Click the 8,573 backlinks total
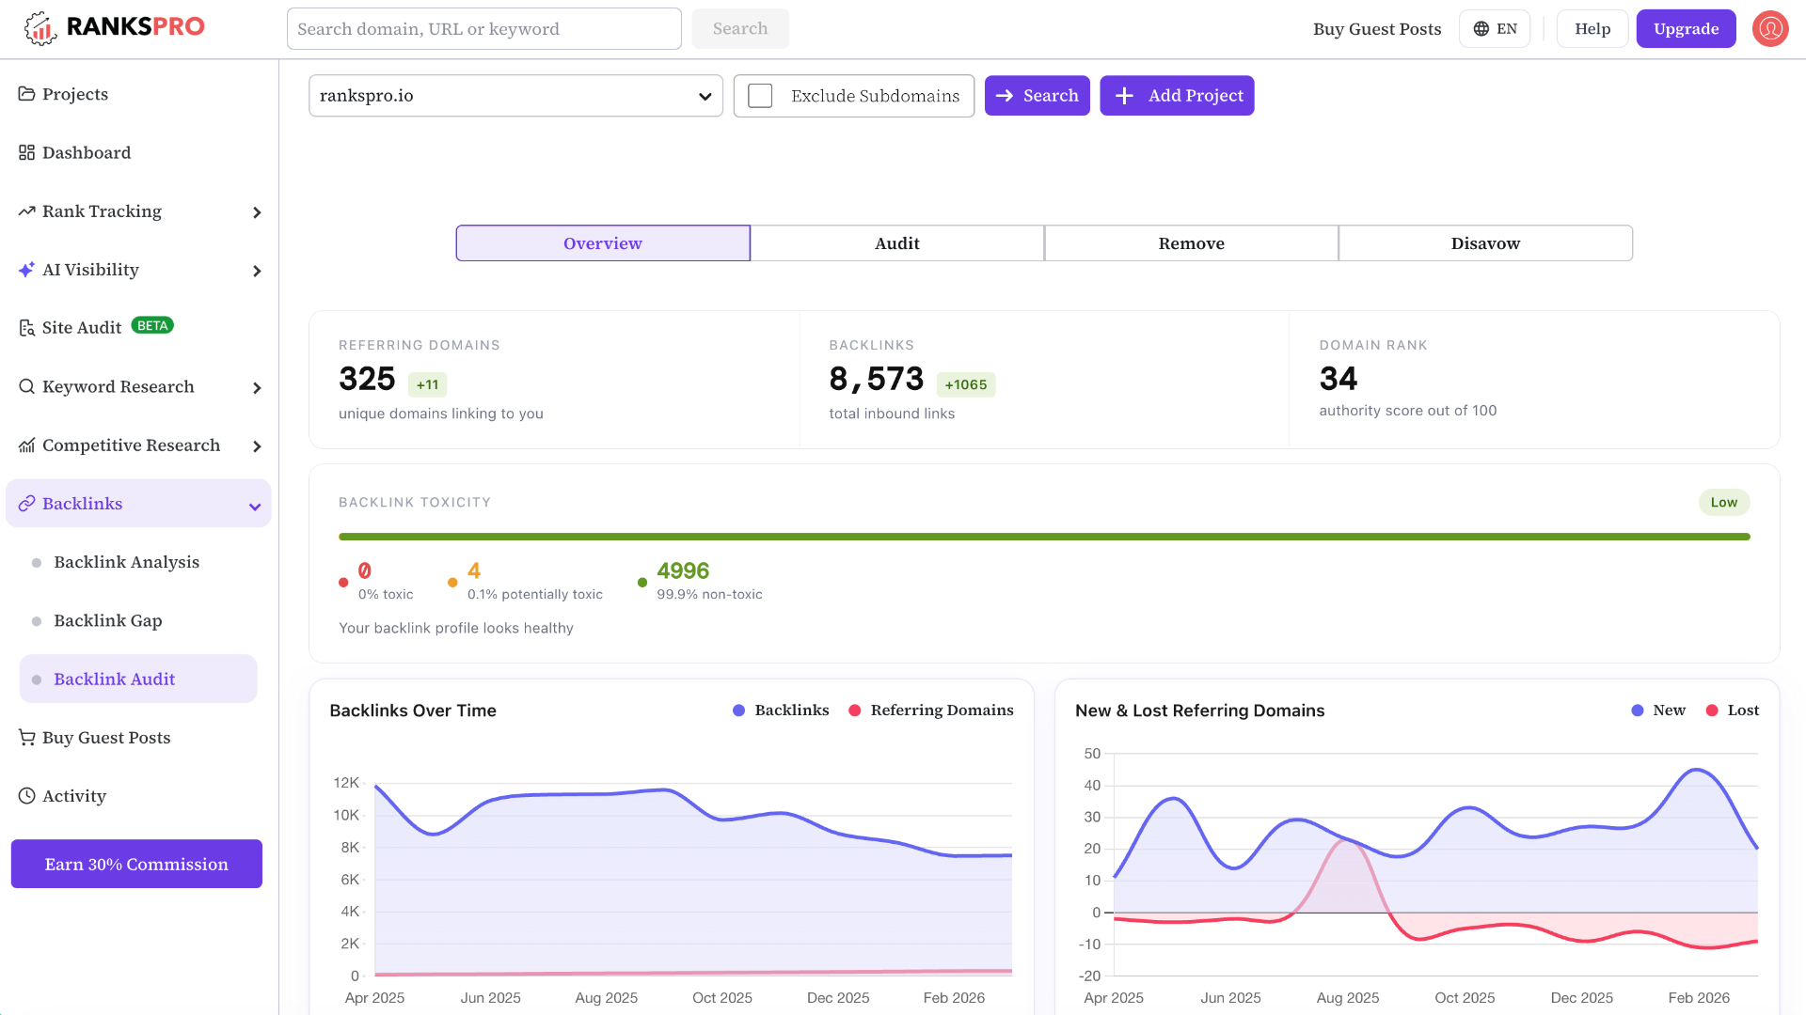The image size is (1806, 1015). (x=877, y=379)
